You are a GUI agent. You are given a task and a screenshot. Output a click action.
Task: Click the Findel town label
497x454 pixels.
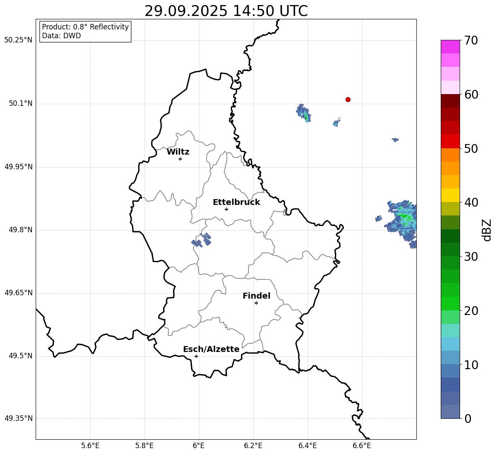point(256,296)
